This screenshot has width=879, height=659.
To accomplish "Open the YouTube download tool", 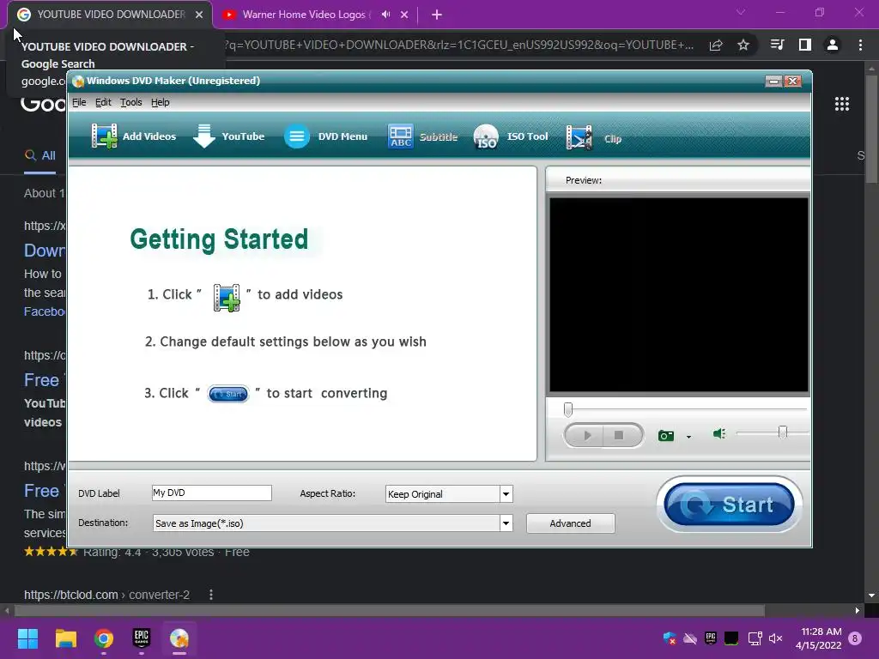I will tap(228, 136).
